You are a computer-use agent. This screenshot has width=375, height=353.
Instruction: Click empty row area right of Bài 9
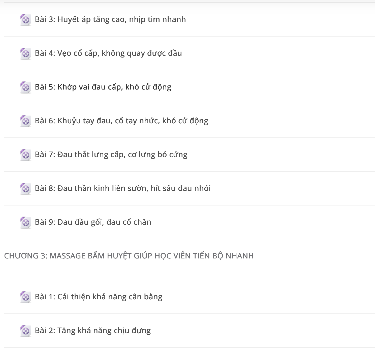click(262, 222)
